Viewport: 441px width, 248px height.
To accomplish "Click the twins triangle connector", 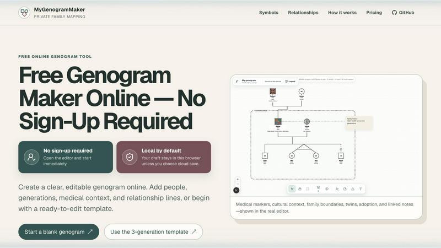I will point(304,147).
